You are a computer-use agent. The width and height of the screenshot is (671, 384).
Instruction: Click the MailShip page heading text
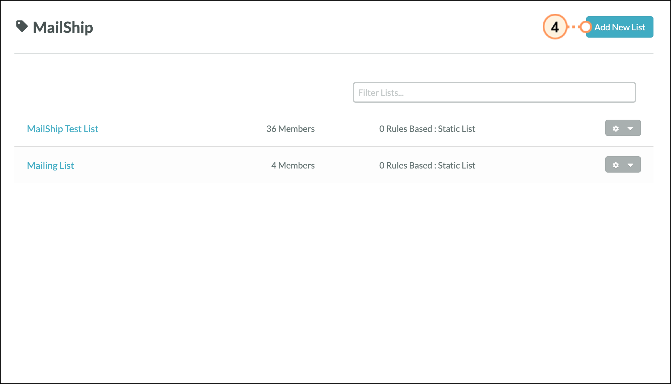coord(63,28)
